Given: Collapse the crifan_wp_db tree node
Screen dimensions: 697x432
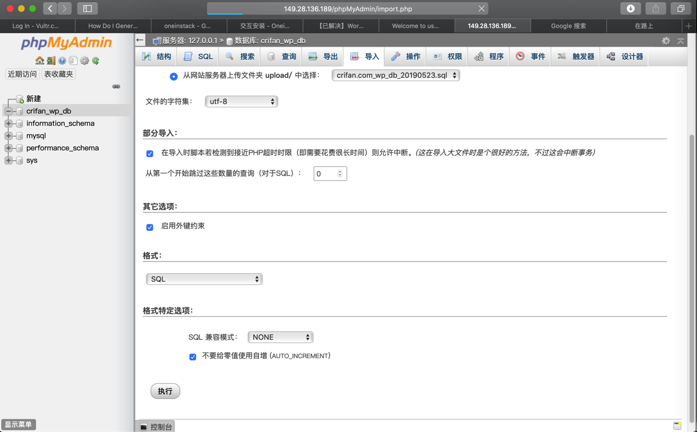Looking at the screenshot, I should coord(8,111).
